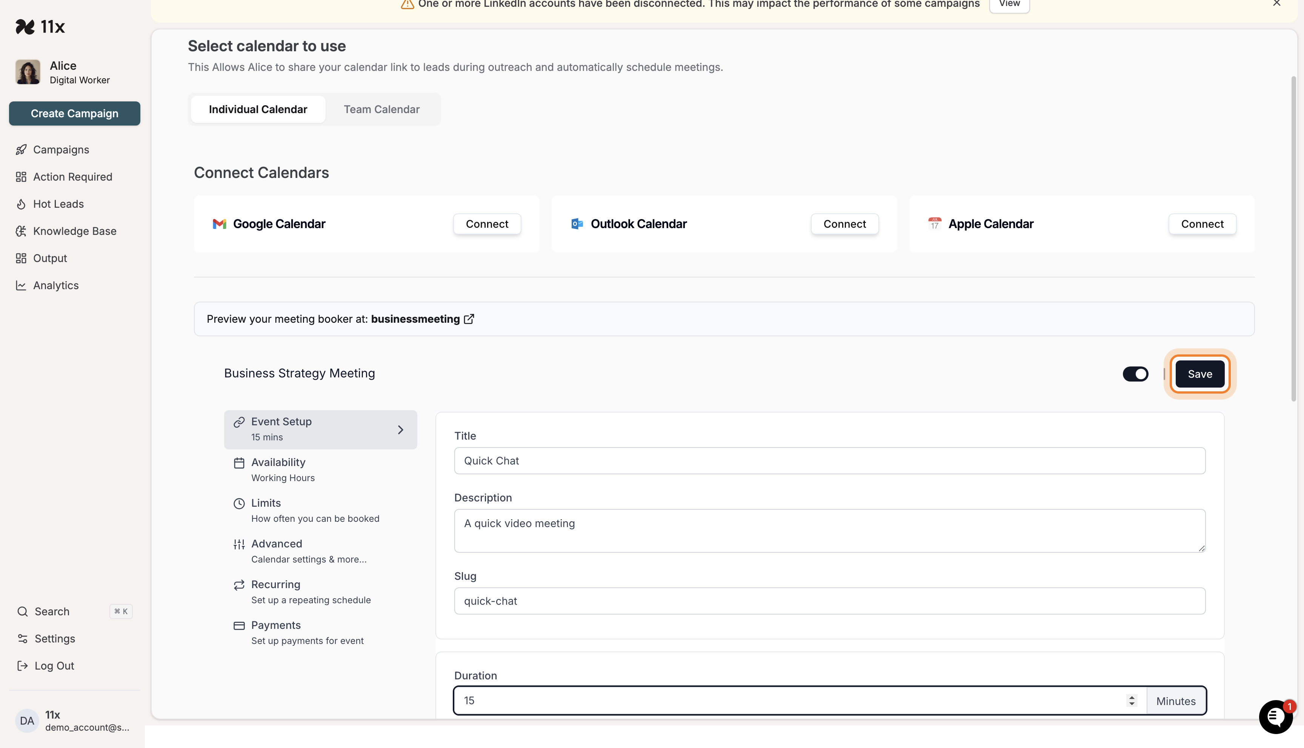Open the Output section

point(49,258)
